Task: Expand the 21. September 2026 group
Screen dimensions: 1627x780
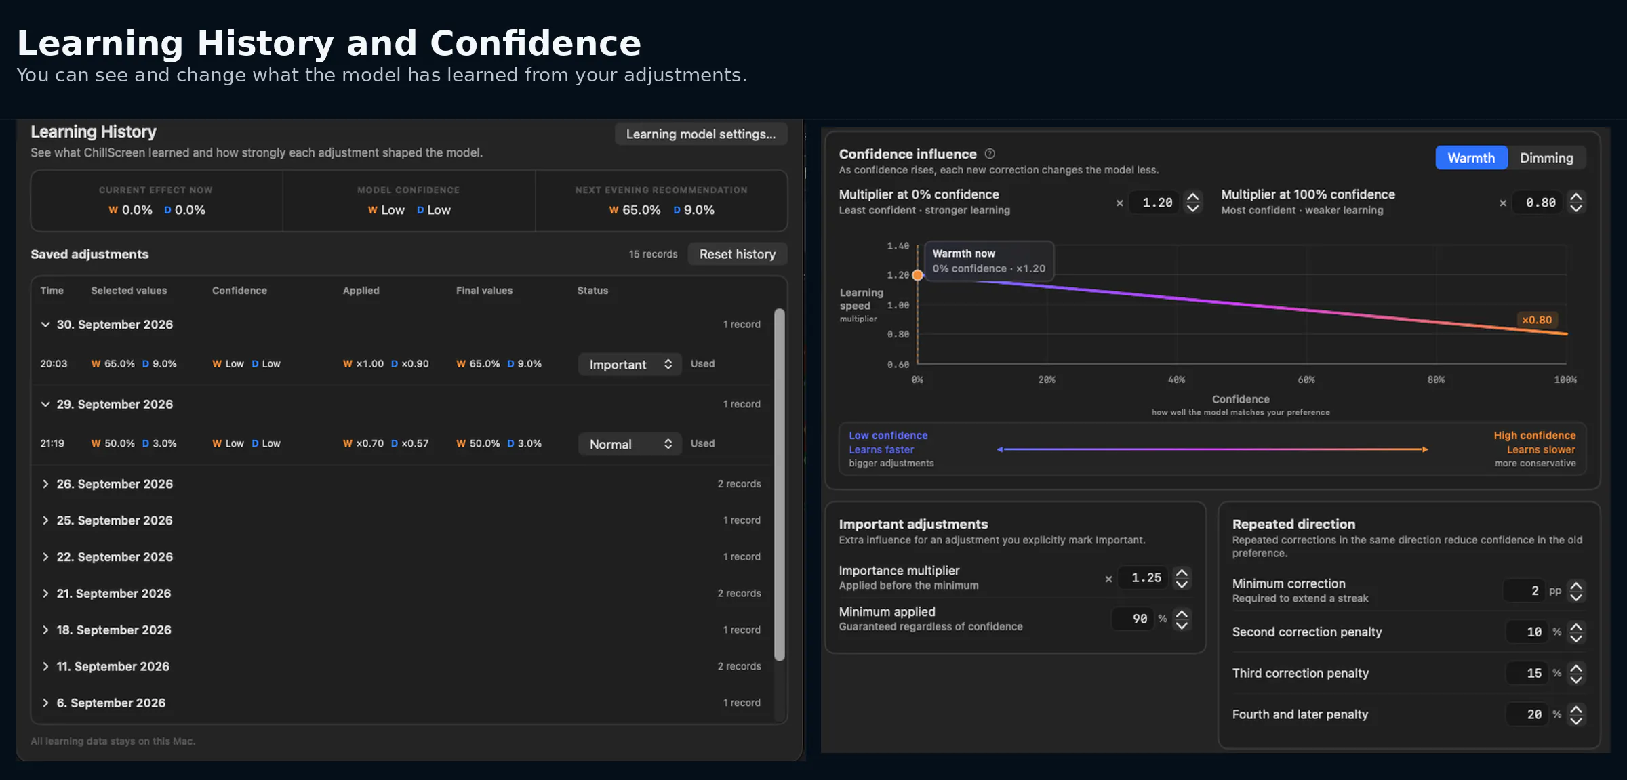Action: coord(45,594)
